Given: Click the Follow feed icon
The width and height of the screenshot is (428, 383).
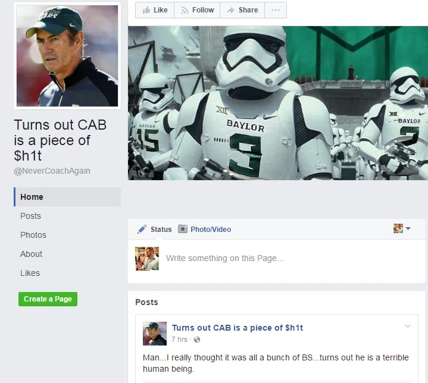Looking at the screenshot, I should click(185, 10).
